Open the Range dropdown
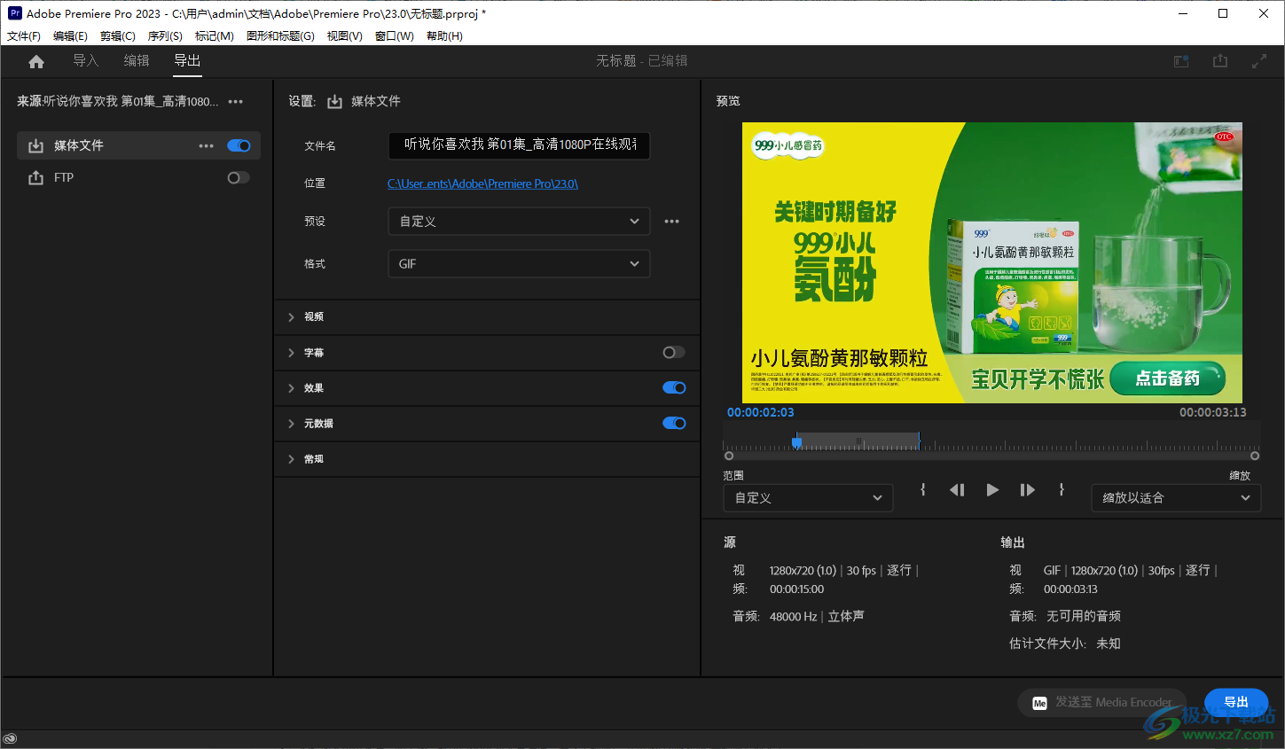The image size is (1285, 749). [x=808, y=498]
